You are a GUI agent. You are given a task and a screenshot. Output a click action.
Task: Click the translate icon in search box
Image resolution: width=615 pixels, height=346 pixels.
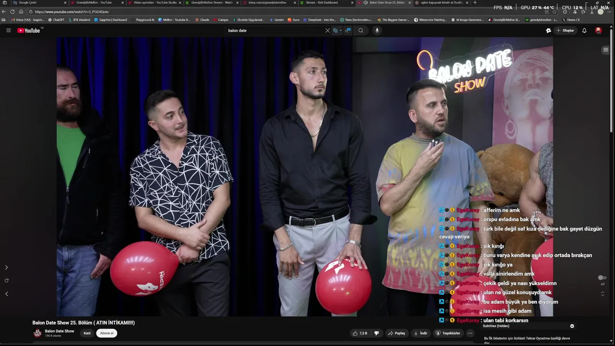pyautogui.click(x=335, y=30)
